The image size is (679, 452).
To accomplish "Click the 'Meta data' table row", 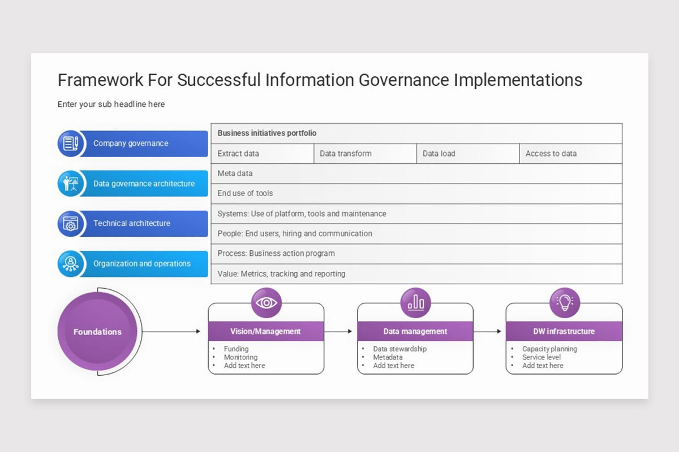I will pyautogui.click(x=416, y=173).
